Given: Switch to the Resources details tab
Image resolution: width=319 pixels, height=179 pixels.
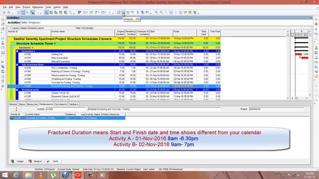Looking at the screenshot, I should point(32,104).
